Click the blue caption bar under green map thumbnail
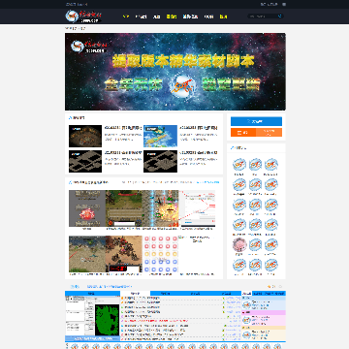The image size is (349, 349). click(92, 338)
